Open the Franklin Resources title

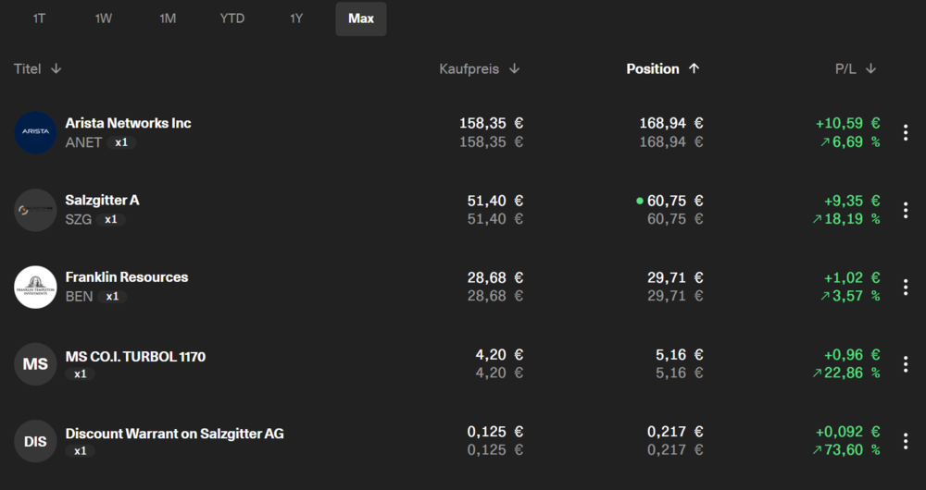coord(126,277)
